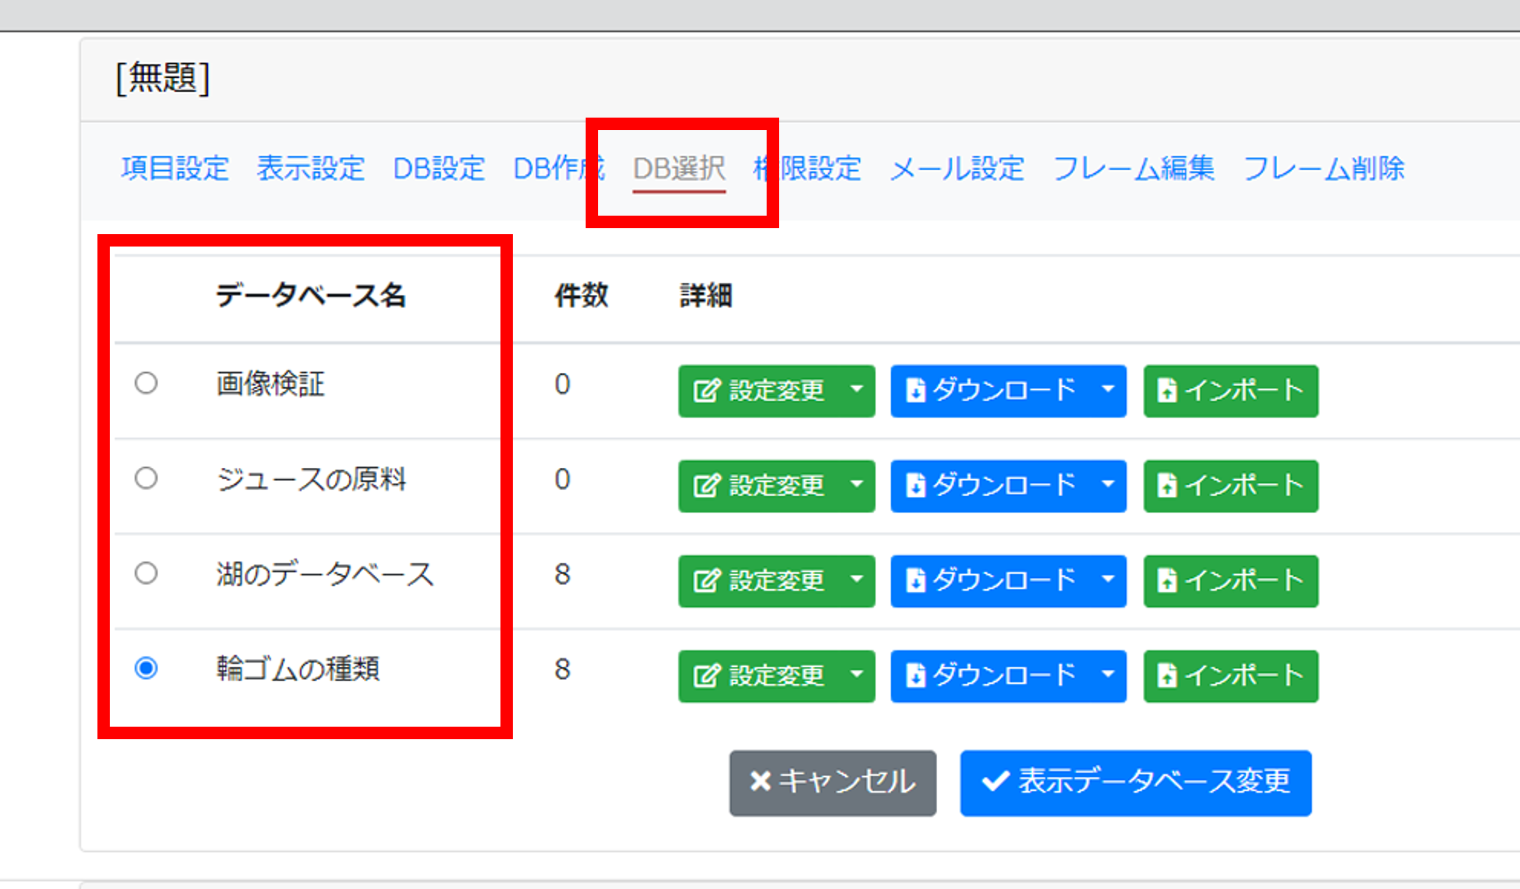Go to メール設定 tab
The image size is (1520, 889).
(957, 168)
